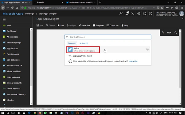This screenshot has height=115, width=185.
Task: Open Azure Active Directory in the sidebar
Action: coord(14,94)
